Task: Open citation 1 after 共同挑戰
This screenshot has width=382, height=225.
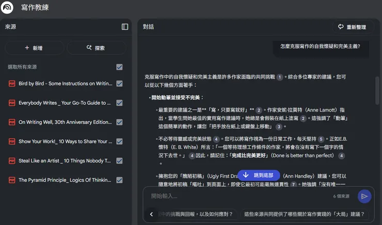Action: [x=280, y=77]
